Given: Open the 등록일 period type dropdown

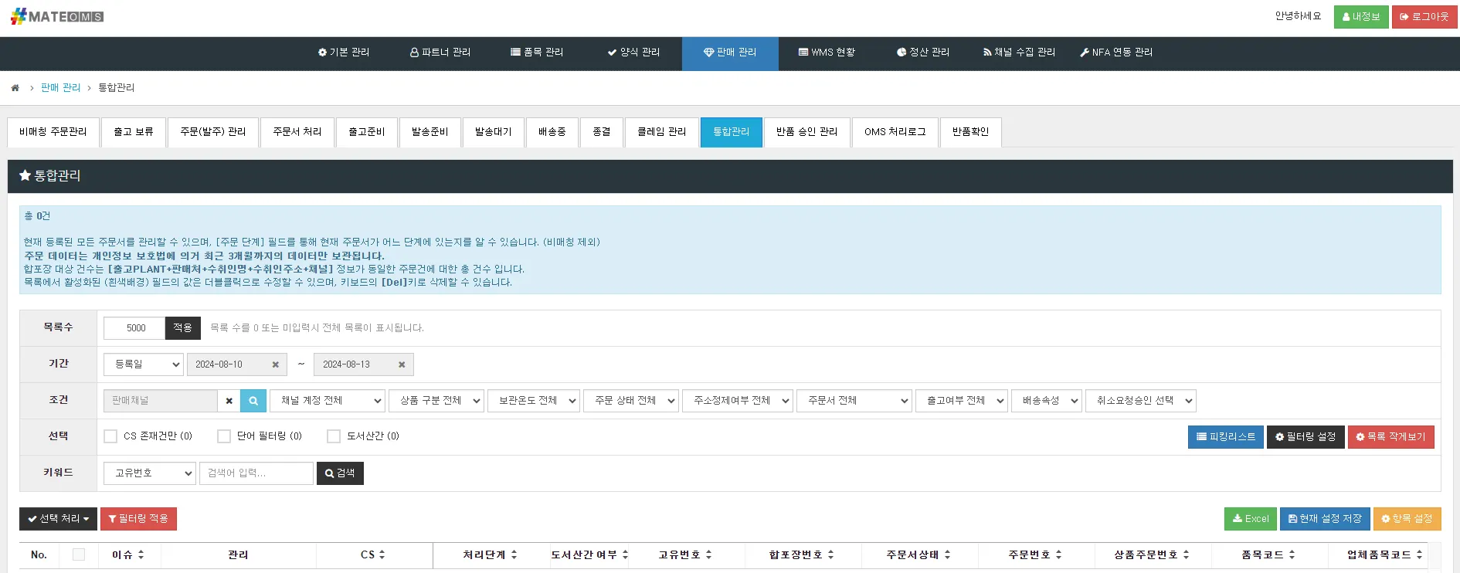Looking at the screenshot, I should pos(144,364).
